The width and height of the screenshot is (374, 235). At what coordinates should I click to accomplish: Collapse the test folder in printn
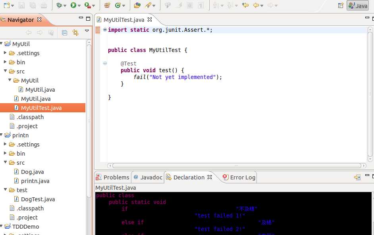[5, 189]
